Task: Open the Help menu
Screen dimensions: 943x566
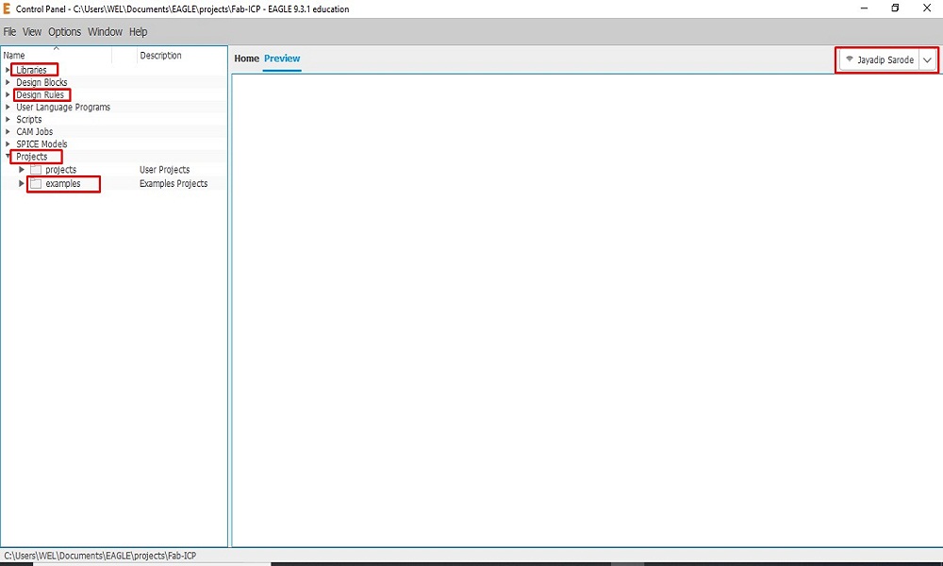Action: coord(138,32)
